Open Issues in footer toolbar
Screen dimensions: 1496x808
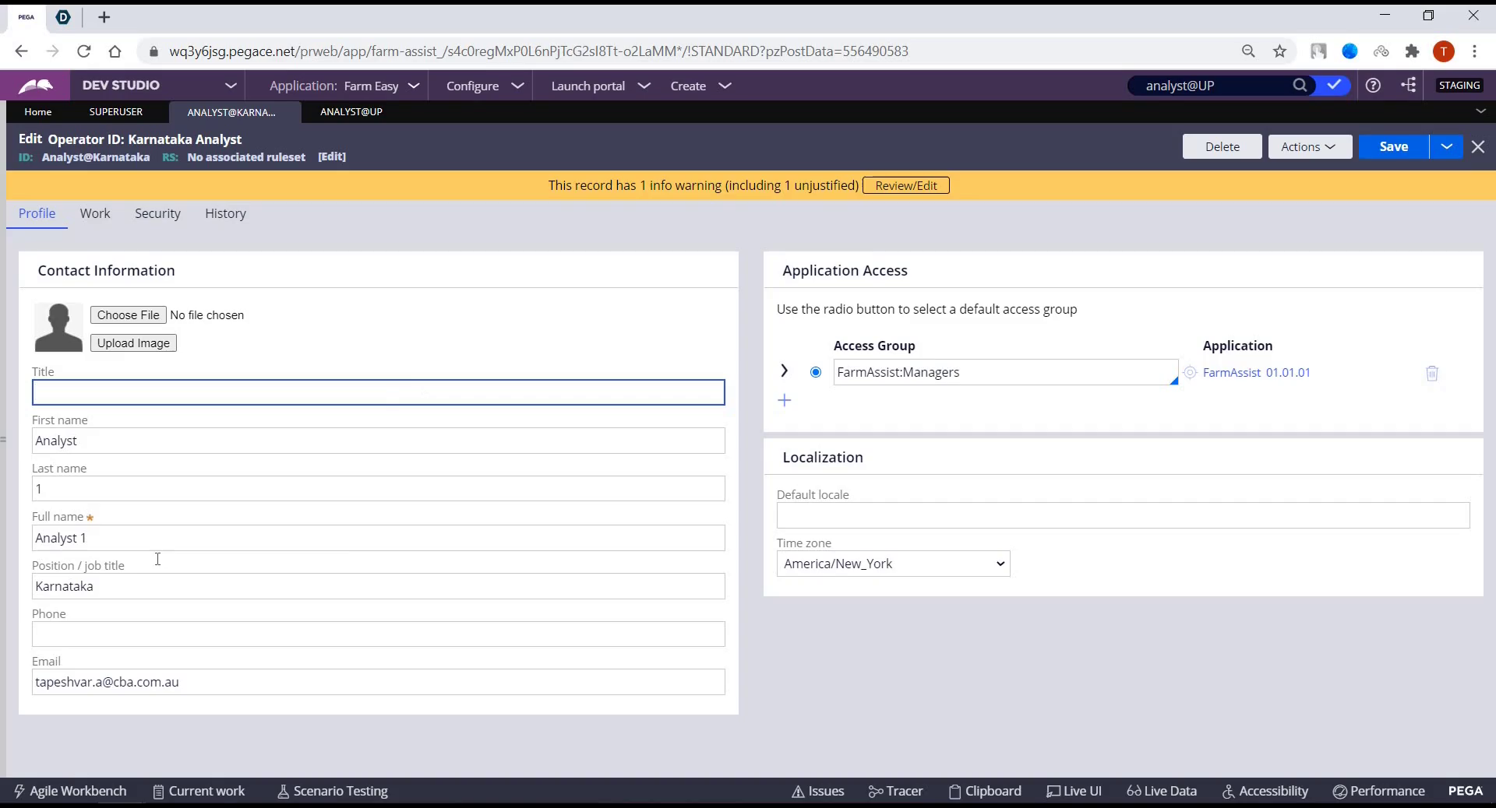(818, 791)
